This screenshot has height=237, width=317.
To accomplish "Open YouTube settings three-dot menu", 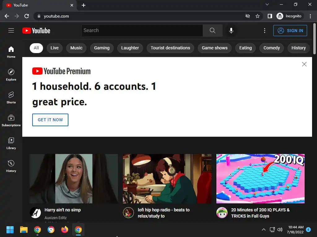I will coord(264,31).
